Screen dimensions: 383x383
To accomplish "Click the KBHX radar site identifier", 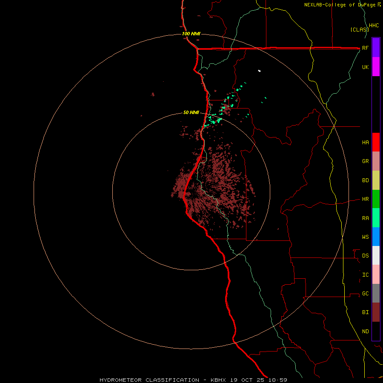I will 219,380.
